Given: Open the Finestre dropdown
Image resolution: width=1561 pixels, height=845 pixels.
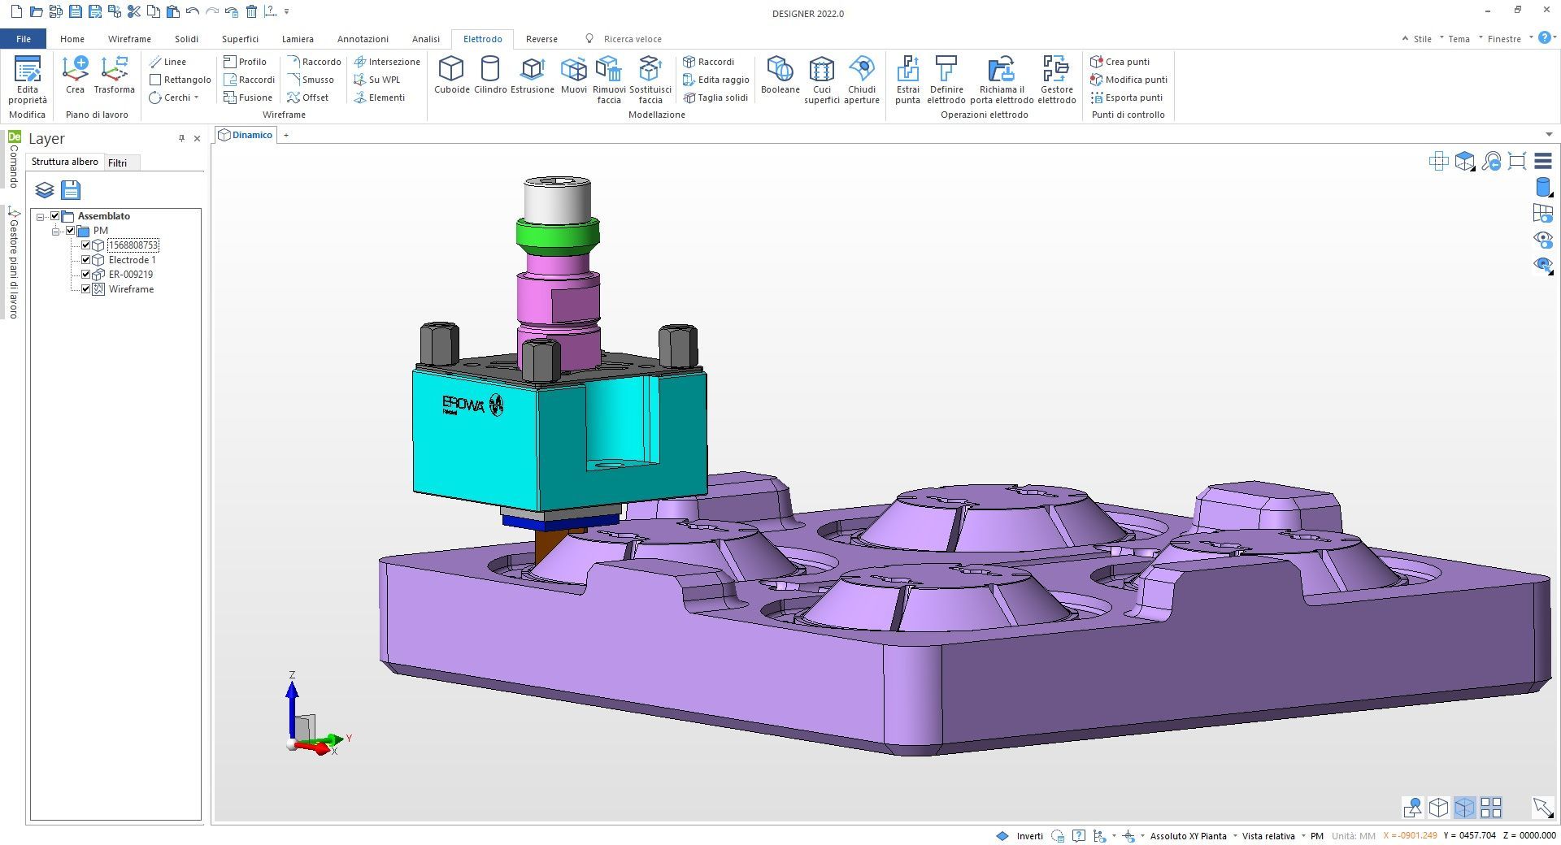Looking at the screenshot, I should (x=1504, y=39).
